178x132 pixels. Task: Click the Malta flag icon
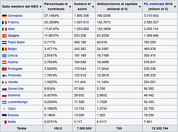point(4,122)
